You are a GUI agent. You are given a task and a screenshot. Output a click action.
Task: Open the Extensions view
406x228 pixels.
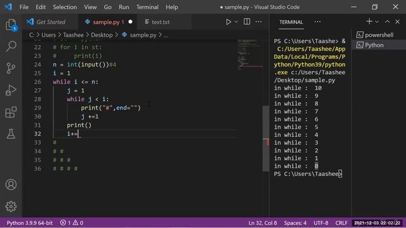pyautogui.click(x=11, y=112)
